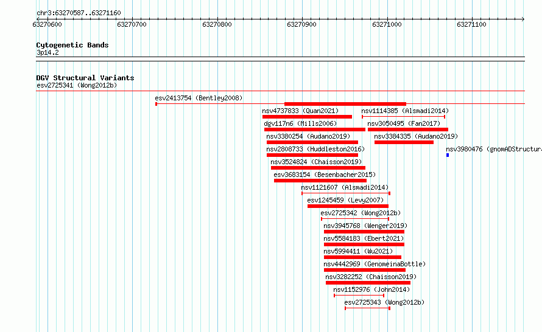Select nsv2808733 (Huddleston2016) label
This screenshot has height=332, width=542.
[x=315, y=149]
